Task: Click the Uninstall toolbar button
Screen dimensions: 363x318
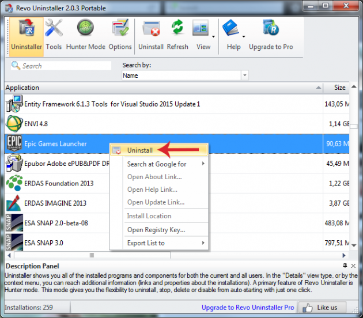Action: point(150,36)
